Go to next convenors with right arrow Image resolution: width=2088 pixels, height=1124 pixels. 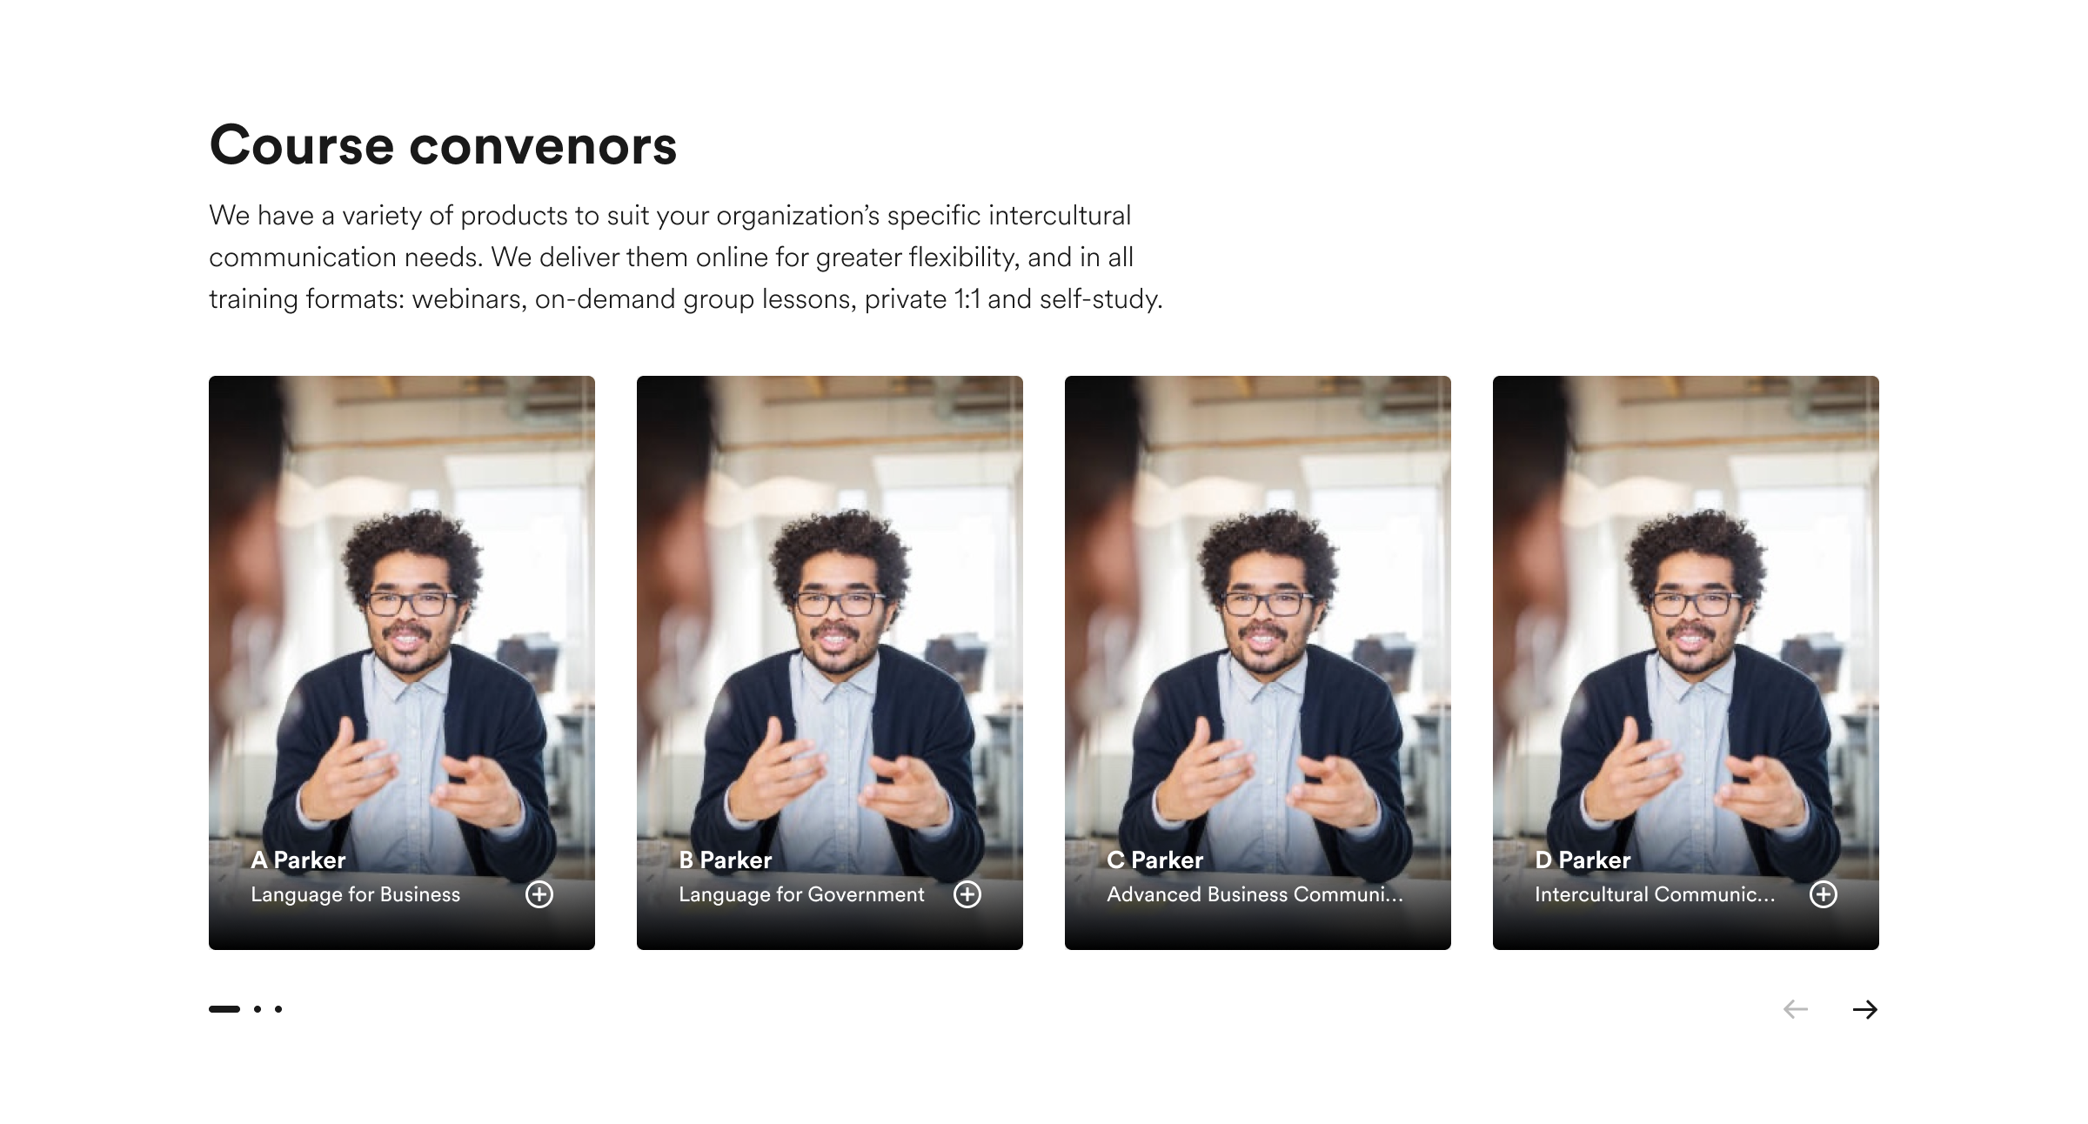point(1865,1009)
